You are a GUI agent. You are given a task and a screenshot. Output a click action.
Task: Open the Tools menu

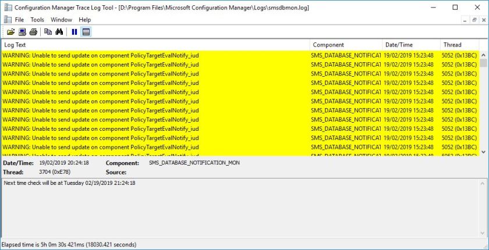click(37, 20)
